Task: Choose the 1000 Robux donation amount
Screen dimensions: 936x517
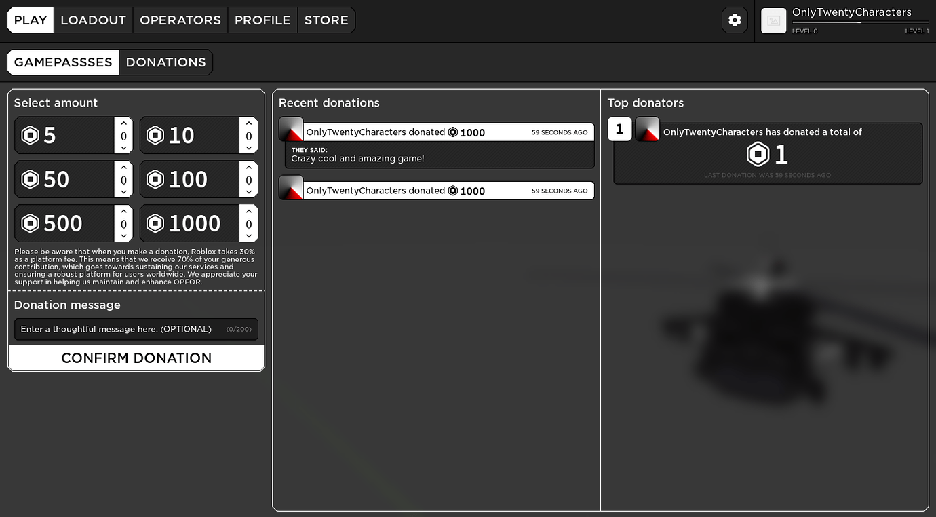Action: pyautogui.click(x=190, y=223)
